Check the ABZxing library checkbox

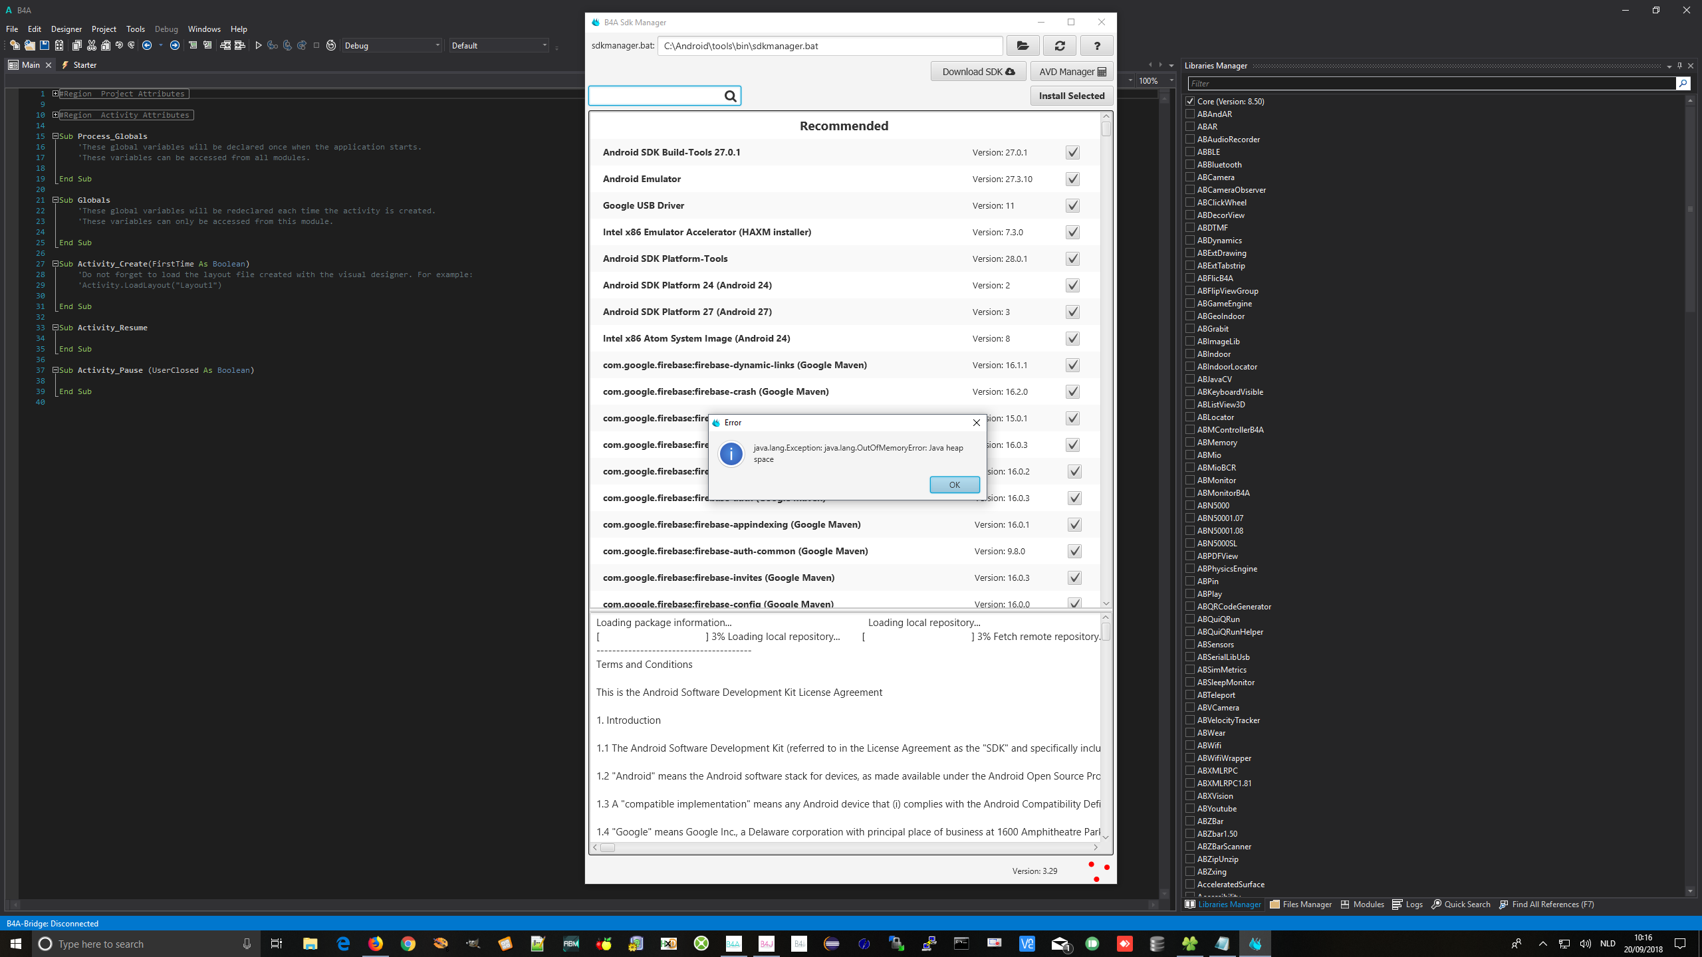1190,871
